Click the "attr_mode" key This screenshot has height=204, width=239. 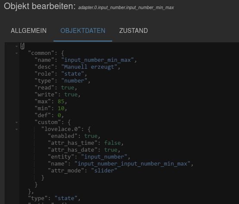pyautogui.click(x=66, y=171)
